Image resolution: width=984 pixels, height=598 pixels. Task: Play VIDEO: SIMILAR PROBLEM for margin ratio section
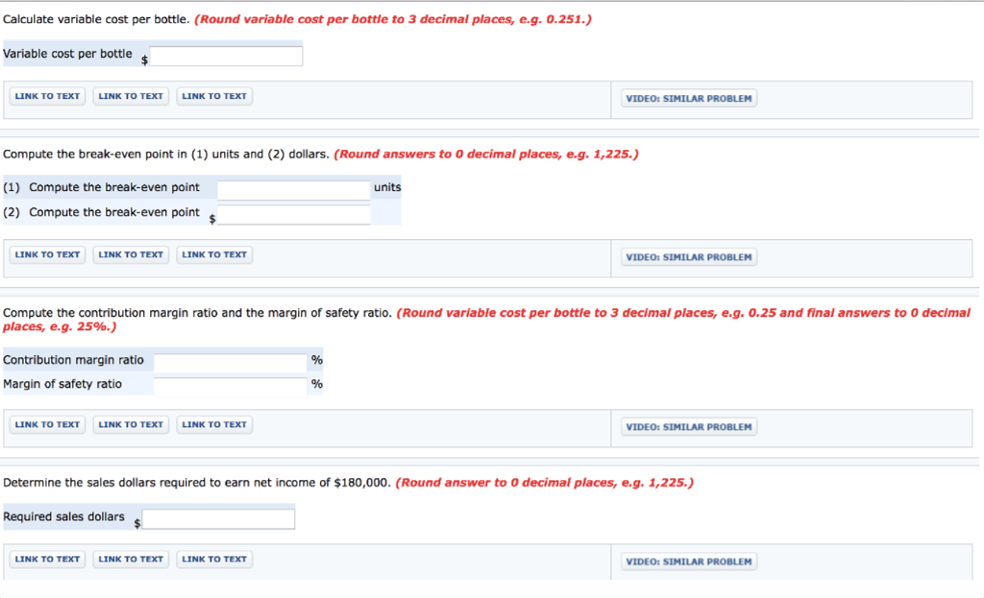[688, 426]
